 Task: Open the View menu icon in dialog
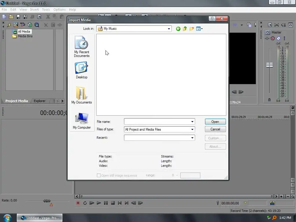click(199, 29)
